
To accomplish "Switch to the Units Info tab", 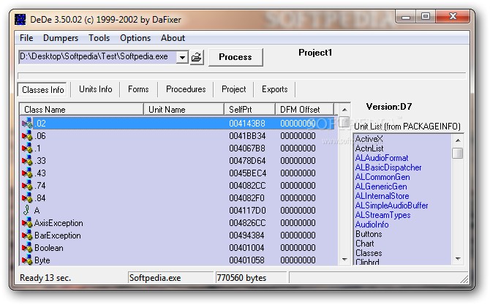I will pyautogui.click(x=96, y=89).
